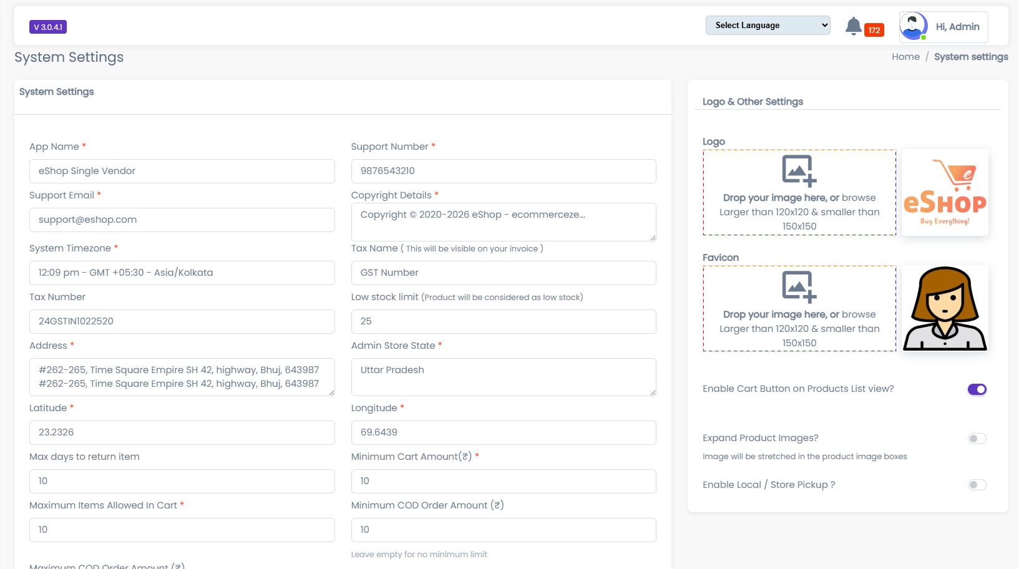Click the Address textarea
The image size is (1019, 569).
[182, 377]
